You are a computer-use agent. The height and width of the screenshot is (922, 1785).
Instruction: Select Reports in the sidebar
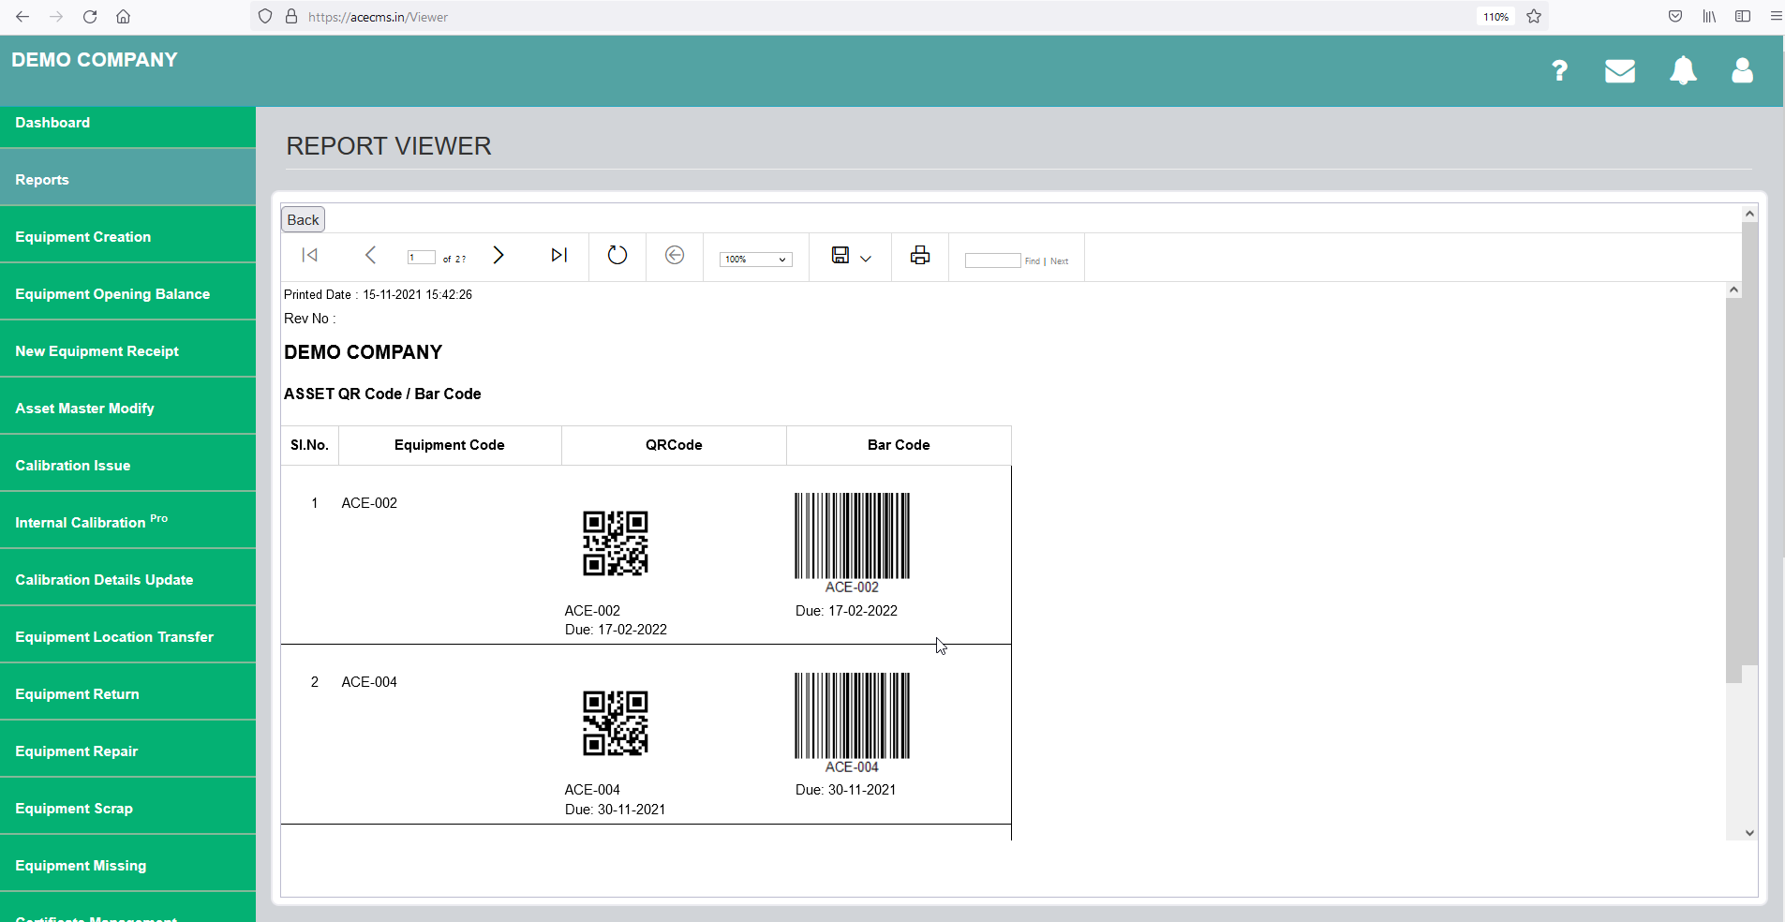click(42, 179)
